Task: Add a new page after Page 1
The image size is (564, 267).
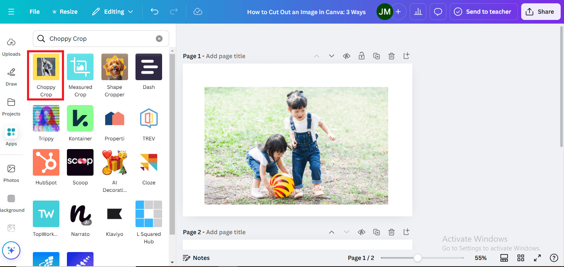Action: [406, 56]
